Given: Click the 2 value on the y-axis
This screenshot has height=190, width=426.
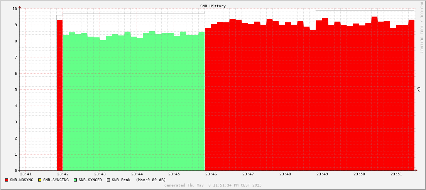Looking at the screenshot, I should pyautogui.click(x=16, y=138).
